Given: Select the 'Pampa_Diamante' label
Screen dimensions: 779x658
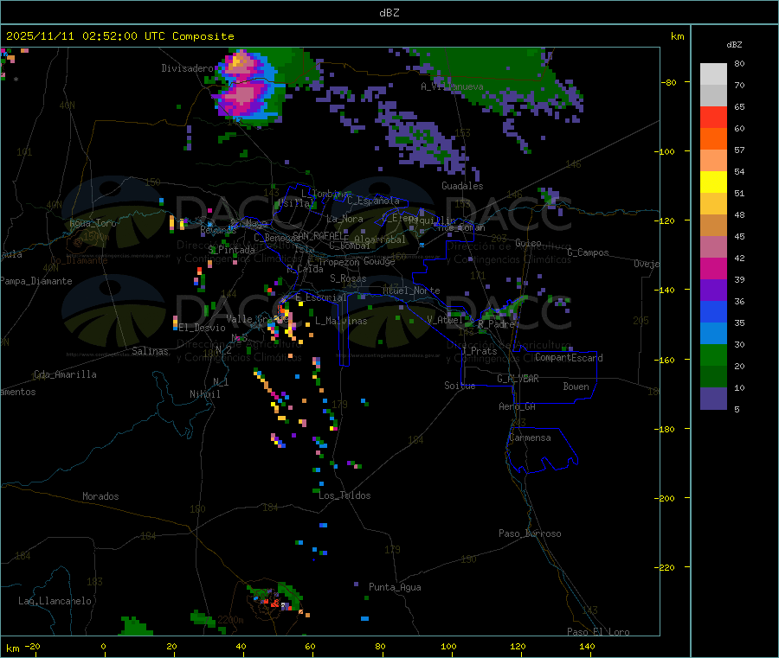Looking at the screenshot, I should (35, 281).
